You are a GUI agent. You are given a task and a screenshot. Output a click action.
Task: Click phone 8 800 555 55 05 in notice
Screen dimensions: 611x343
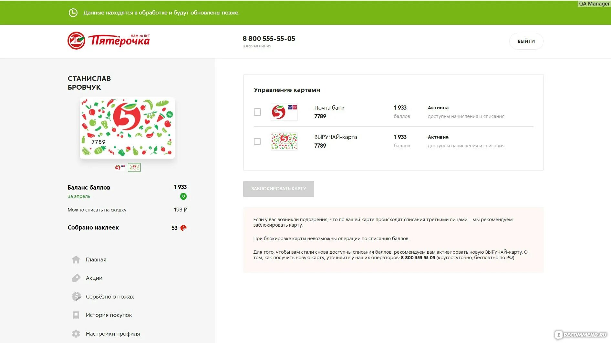click(x=418, y=258)
